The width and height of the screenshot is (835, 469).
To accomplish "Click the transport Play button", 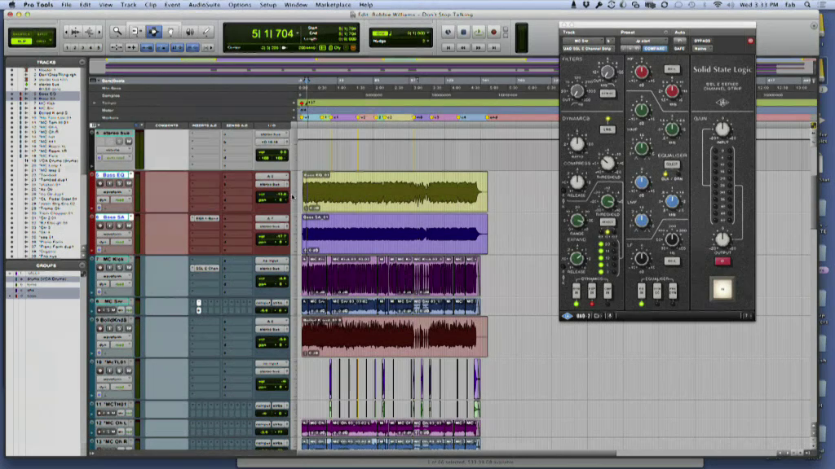I will (478, 33).
